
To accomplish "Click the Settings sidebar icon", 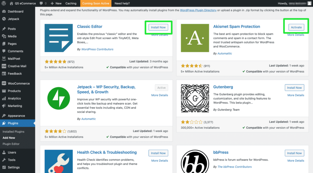I will point(4,167).
